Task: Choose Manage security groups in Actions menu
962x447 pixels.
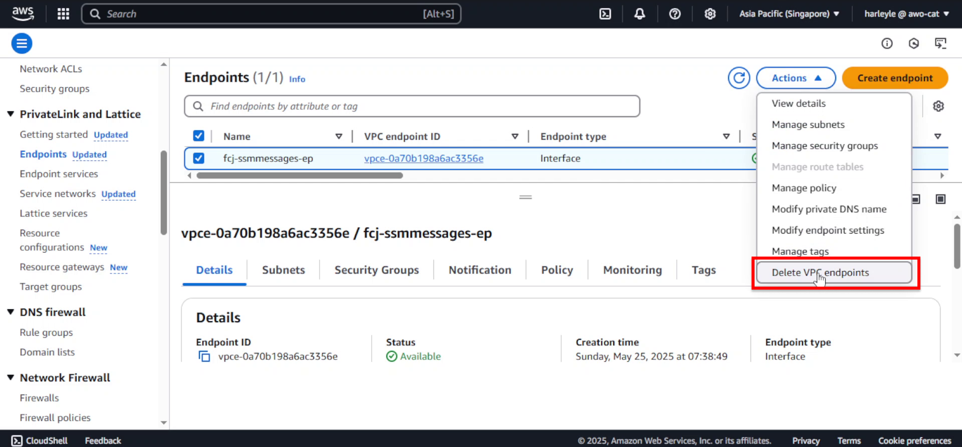Action: click(834, 146)
